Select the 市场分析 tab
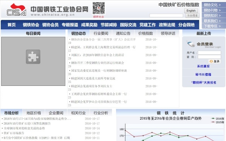The width and height of the screenshot is (226, 141). [x=11, y=113]
